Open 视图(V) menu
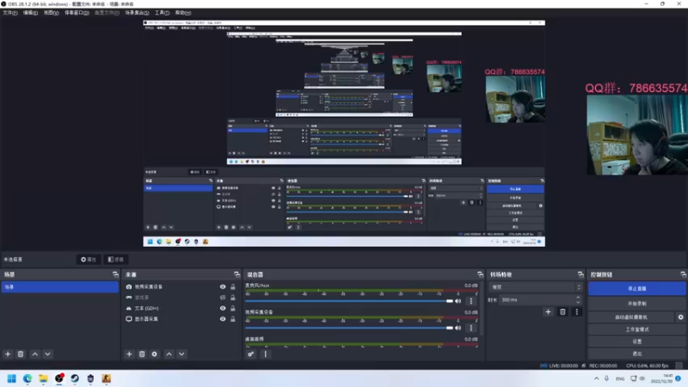Image resolution: width=688 pixels, height=387 pixels. coord(51,13)
